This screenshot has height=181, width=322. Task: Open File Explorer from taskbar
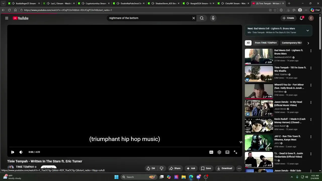point(184,177)
